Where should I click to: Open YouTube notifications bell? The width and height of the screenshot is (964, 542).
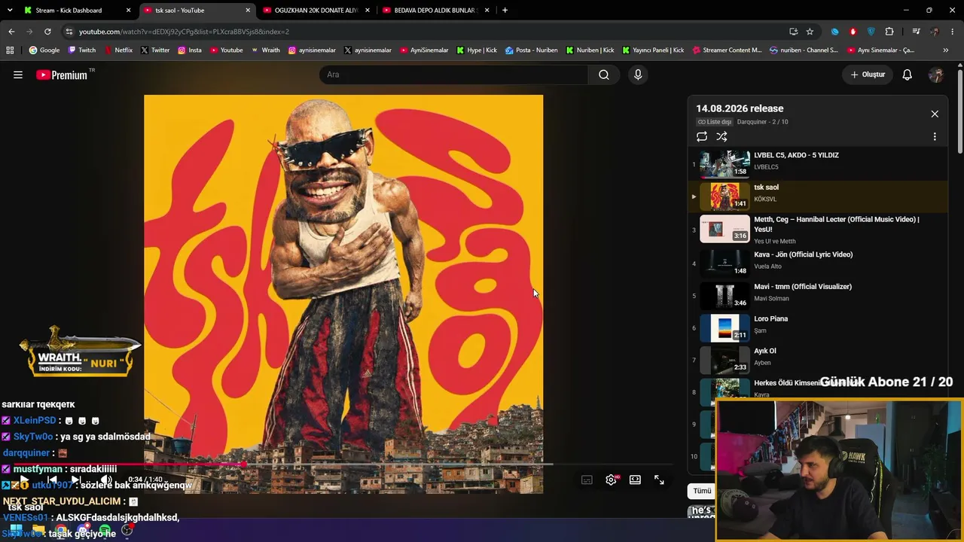908,75
